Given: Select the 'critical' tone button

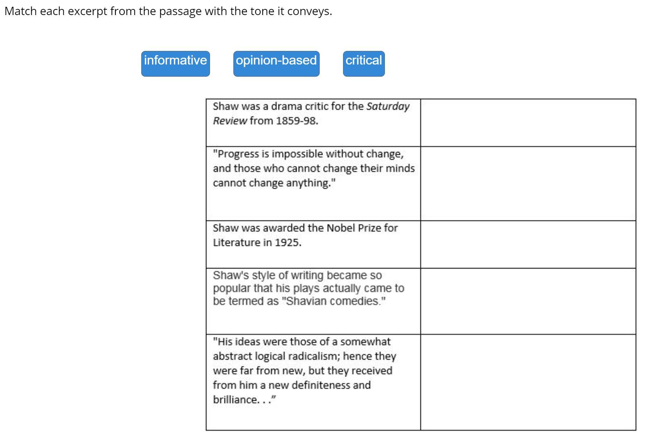Looking at the screenshot, I should click(363, 63).
